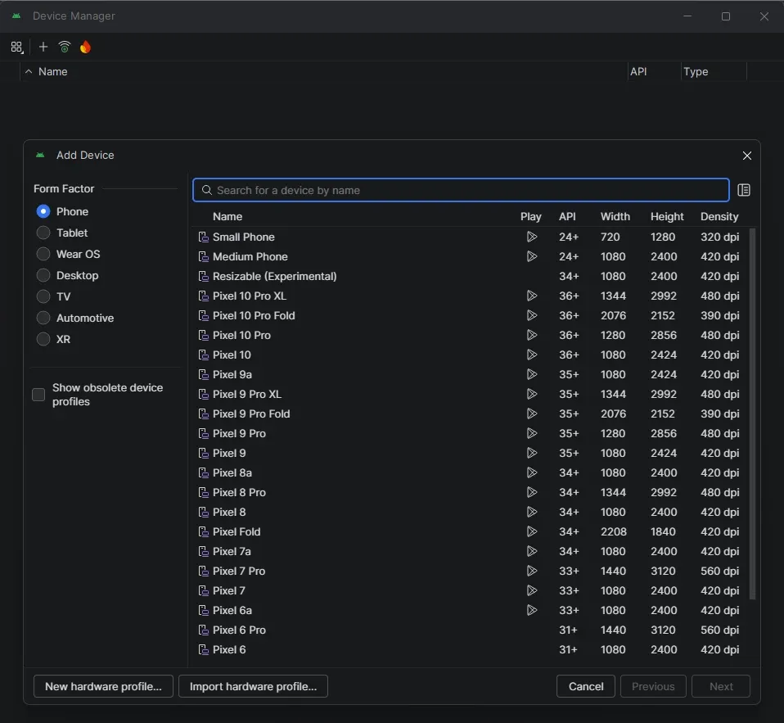
Task: Select the Pixel 9 Pro Fold row
Action: (470, 413)
